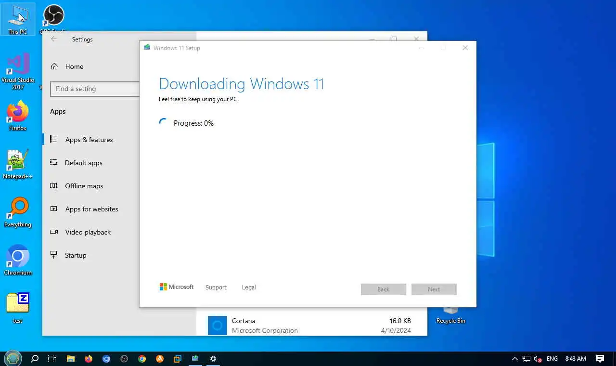The height and width of the screenshot is (366, 616).
Task: Launch Google Chrome from the taskbar
Action: [142, 359]
